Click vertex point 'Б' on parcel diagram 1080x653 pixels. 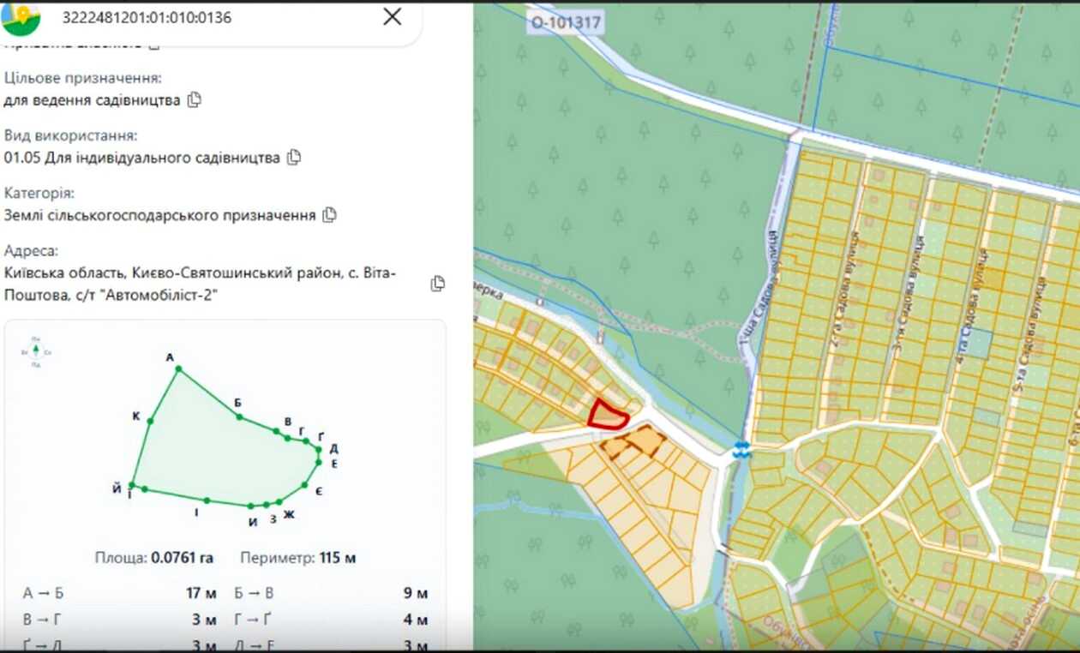(239, 417)
